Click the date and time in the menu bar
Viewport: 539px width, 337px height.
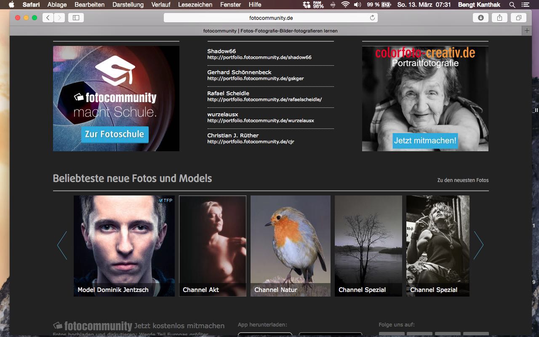pos(424,5)
